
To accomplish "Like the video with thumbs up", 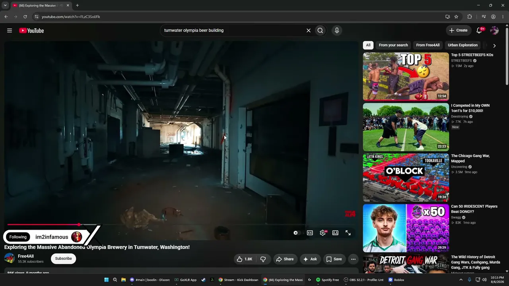I will (245, 259).
